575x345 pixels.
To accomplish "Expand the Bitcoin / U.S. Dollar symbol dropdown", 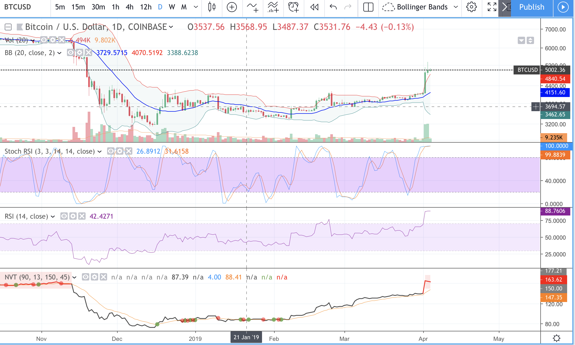I will tap(172, 26).
